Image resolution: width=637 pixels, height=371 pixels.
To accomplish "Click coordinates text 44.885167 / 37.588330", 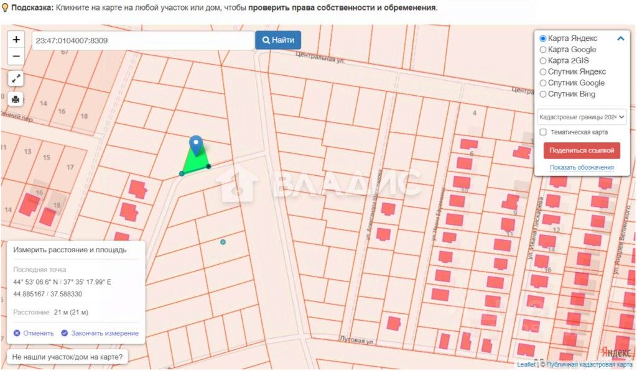I will 47,294.
